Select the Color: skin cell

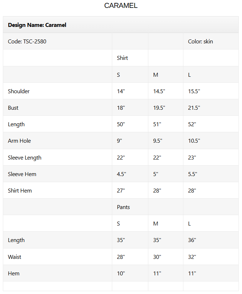coord(201,42)
